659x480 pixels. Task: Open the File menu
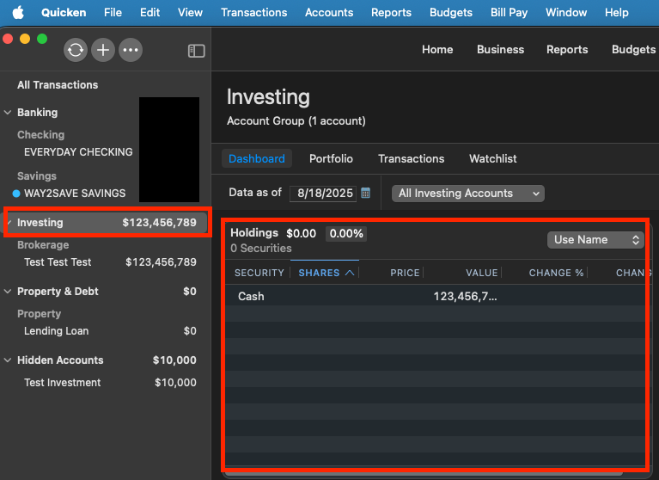[113, 13]
